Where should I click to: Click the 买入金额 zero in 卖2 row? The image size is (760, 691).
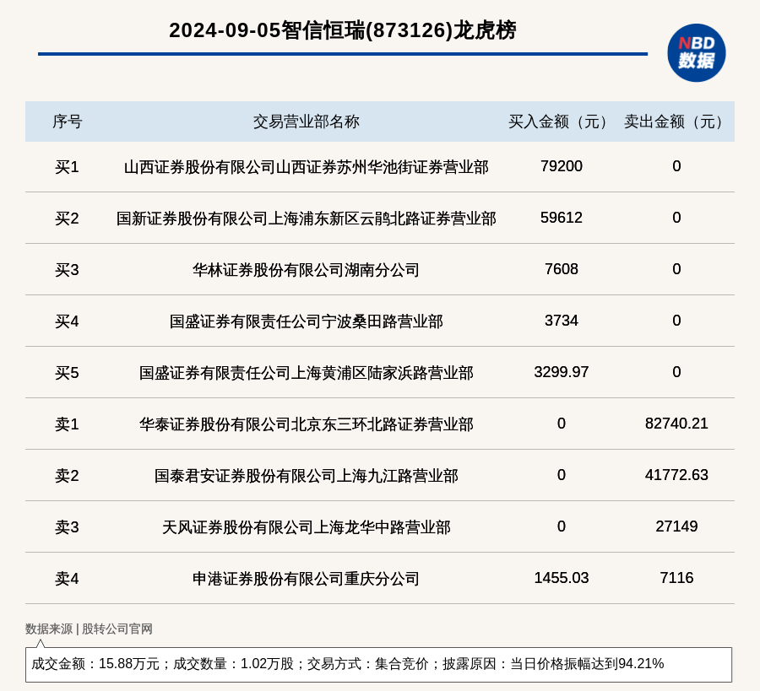point(562,474)
